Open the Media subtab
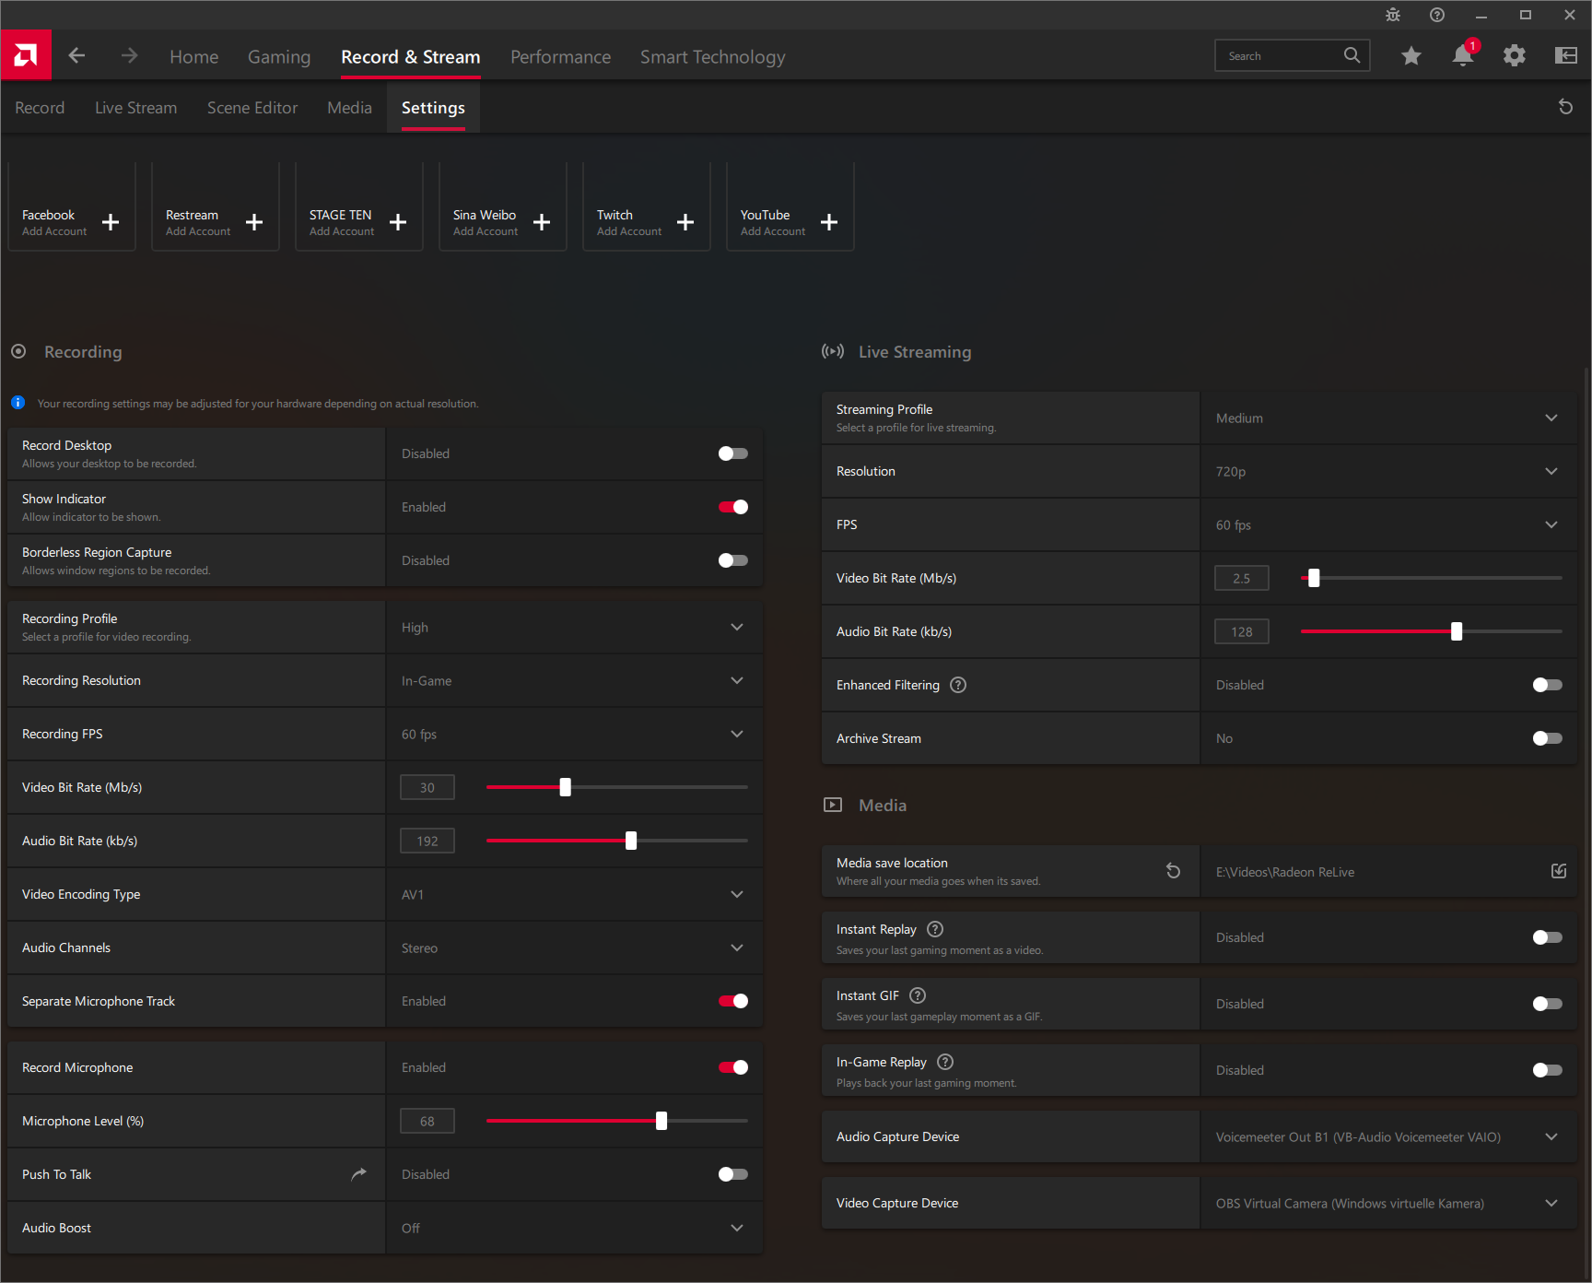This screenshot has width=1592, height=1283. click(x=349, y=108)
